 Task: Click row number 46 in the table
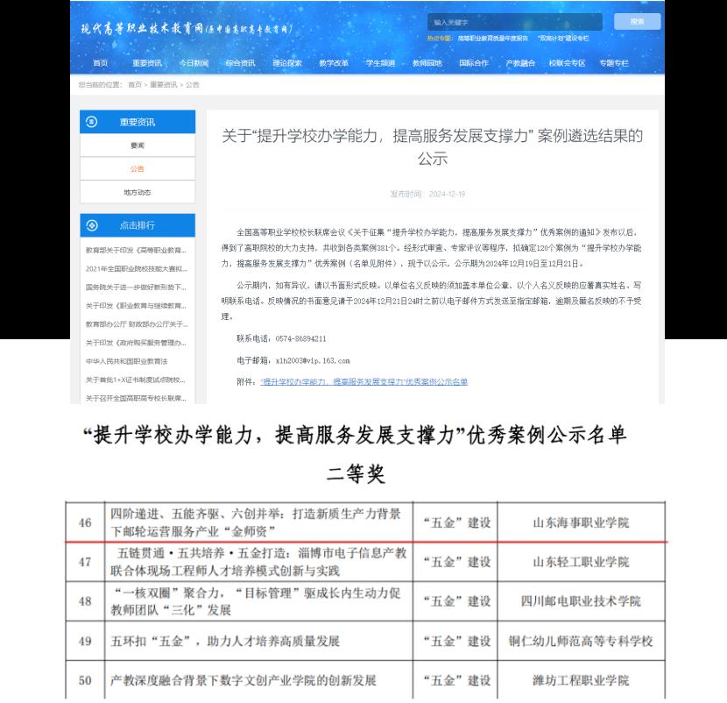coord(85,523)
